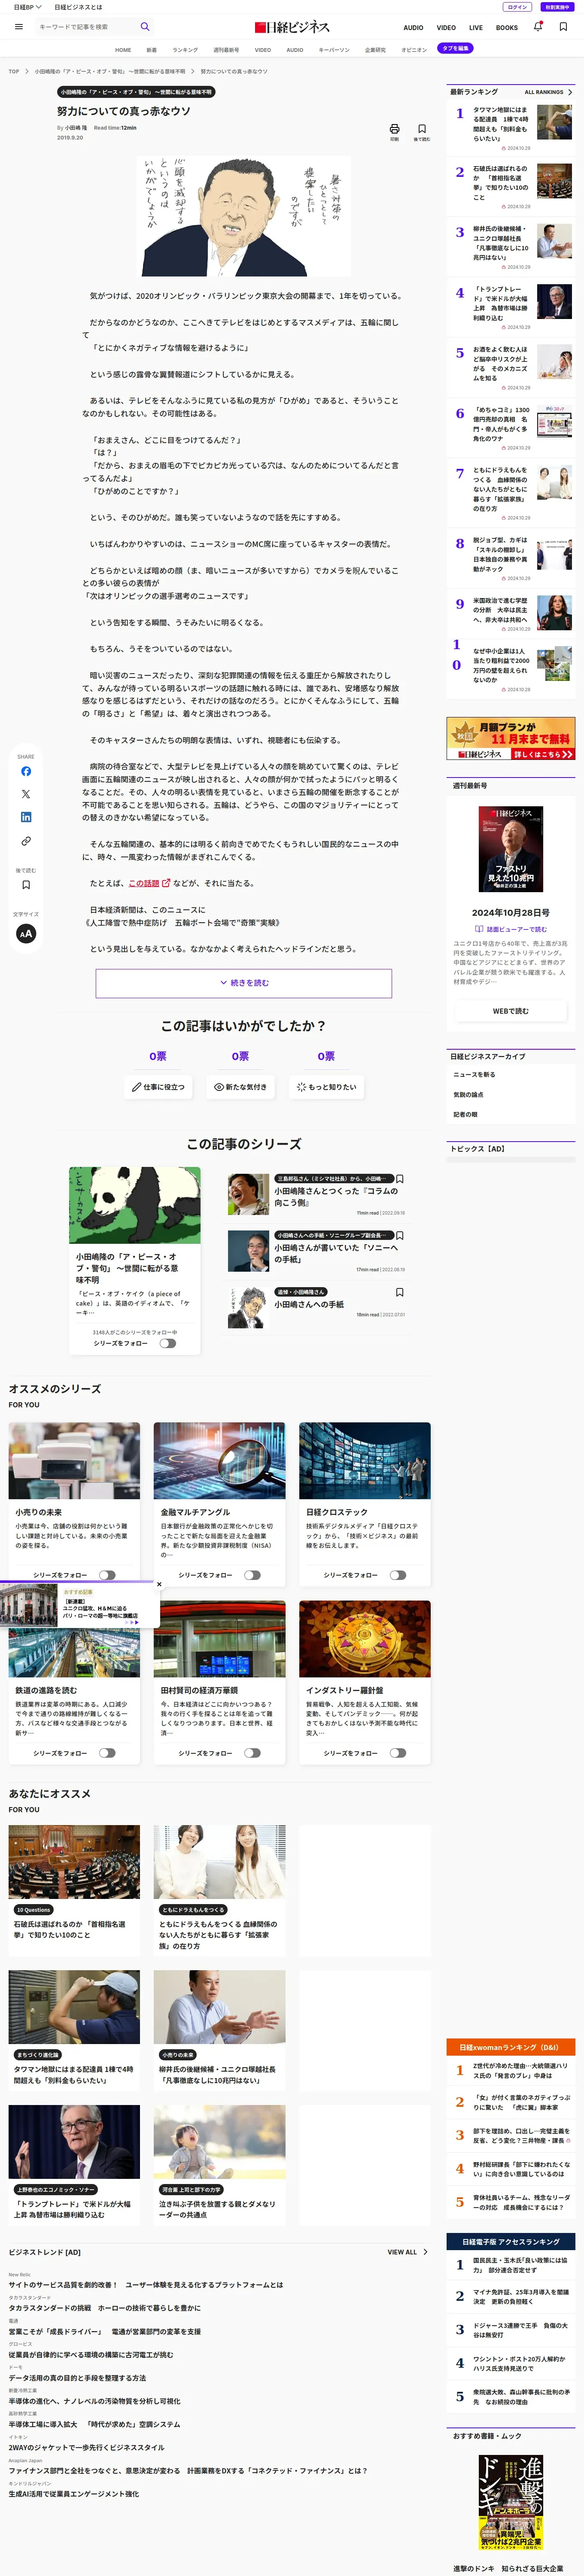Click VIEW ALL in ビジネストレンド
Viewport: 584px width, 2576px height.
click(402, 2252)
